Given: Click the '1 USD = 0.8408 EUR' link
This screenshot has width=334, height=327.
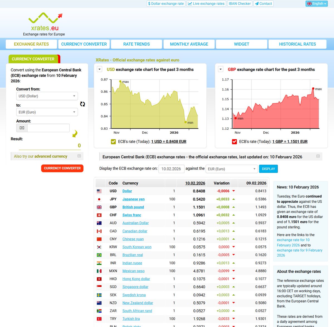Looking at the screenshot, I should click(169, 142).
